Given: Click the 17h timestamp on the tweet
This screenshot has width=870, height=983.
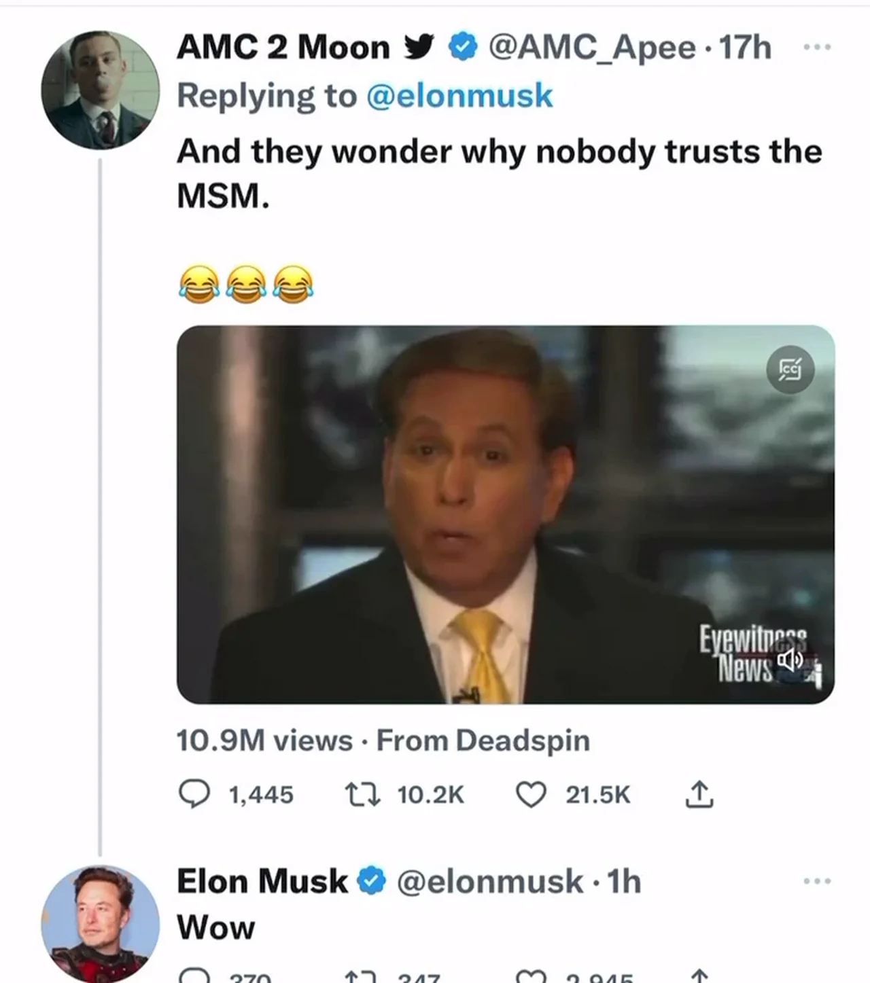Looking at the screenshot, I should pos(745,48).
